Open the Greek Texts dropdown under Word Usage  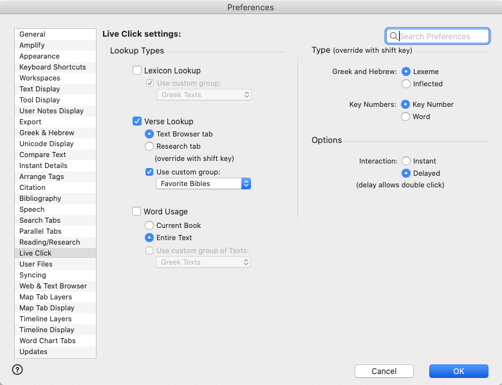[203, 262]
